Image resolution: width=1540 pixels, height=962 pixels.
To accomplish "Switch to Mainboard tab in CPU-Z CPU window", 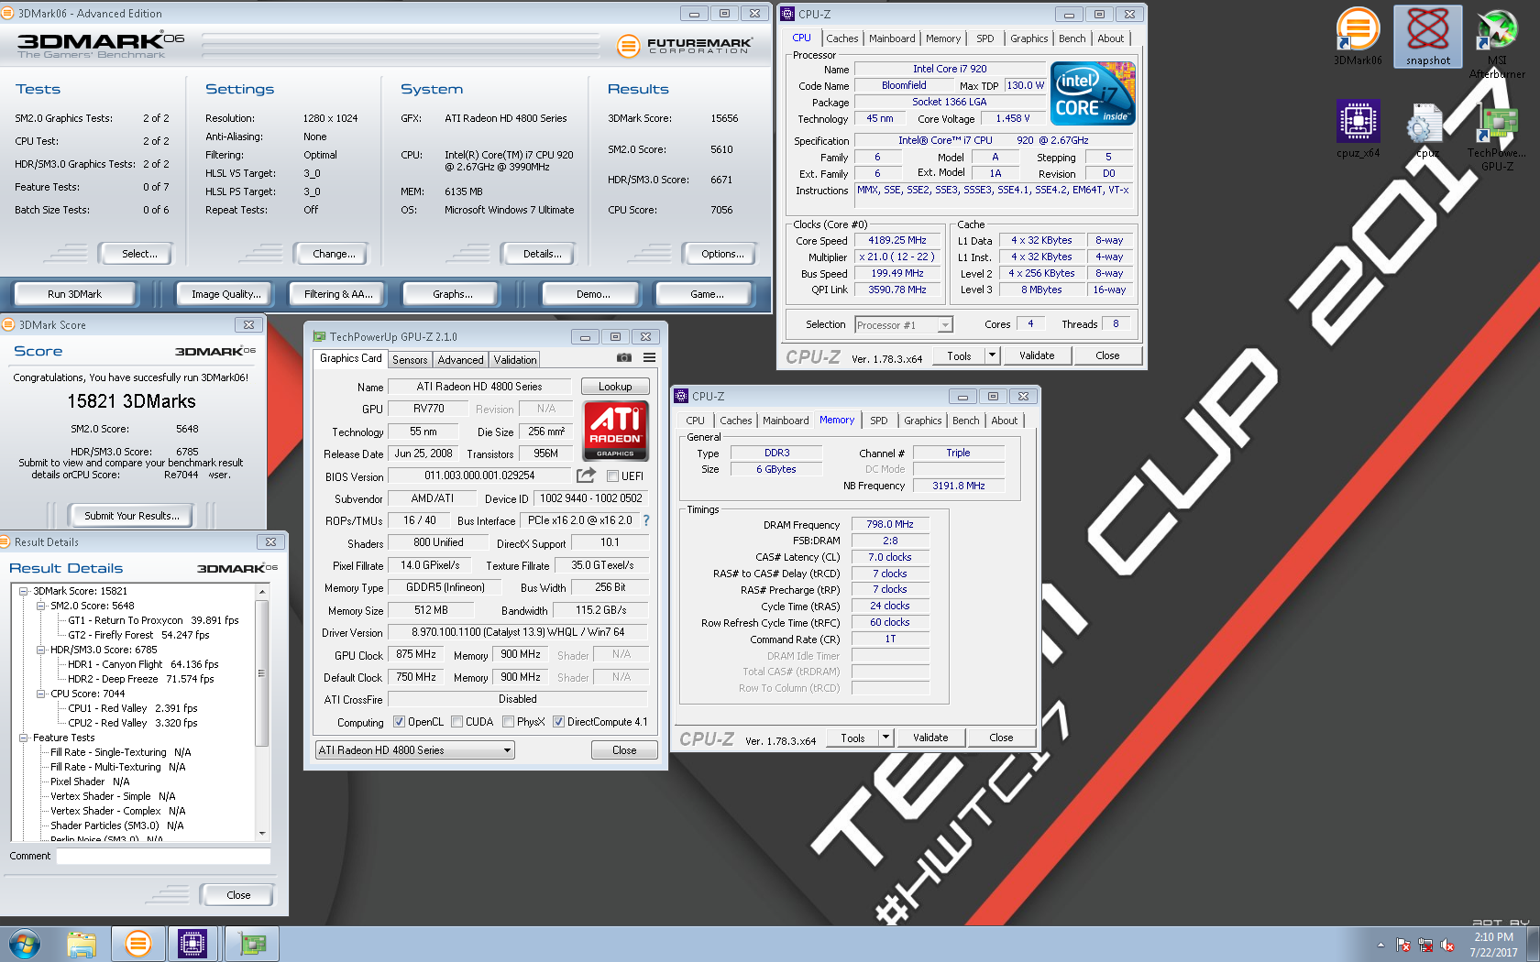I will click(x=892, y=38).
